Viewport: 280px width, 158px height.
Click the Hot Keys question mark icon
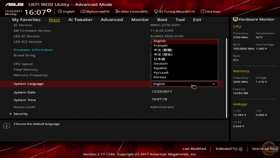pos(203,11)
